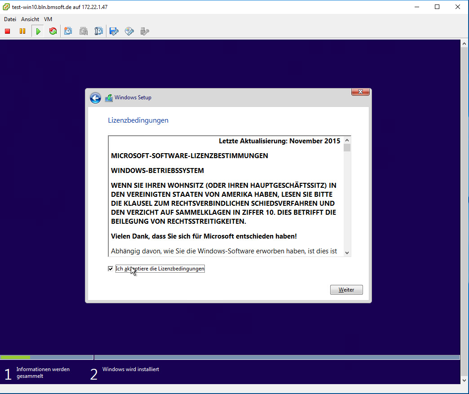Open the Ansicht menu
Image resolution: width=469 pixels, height=394 pixels.
[x=30, y=19]
